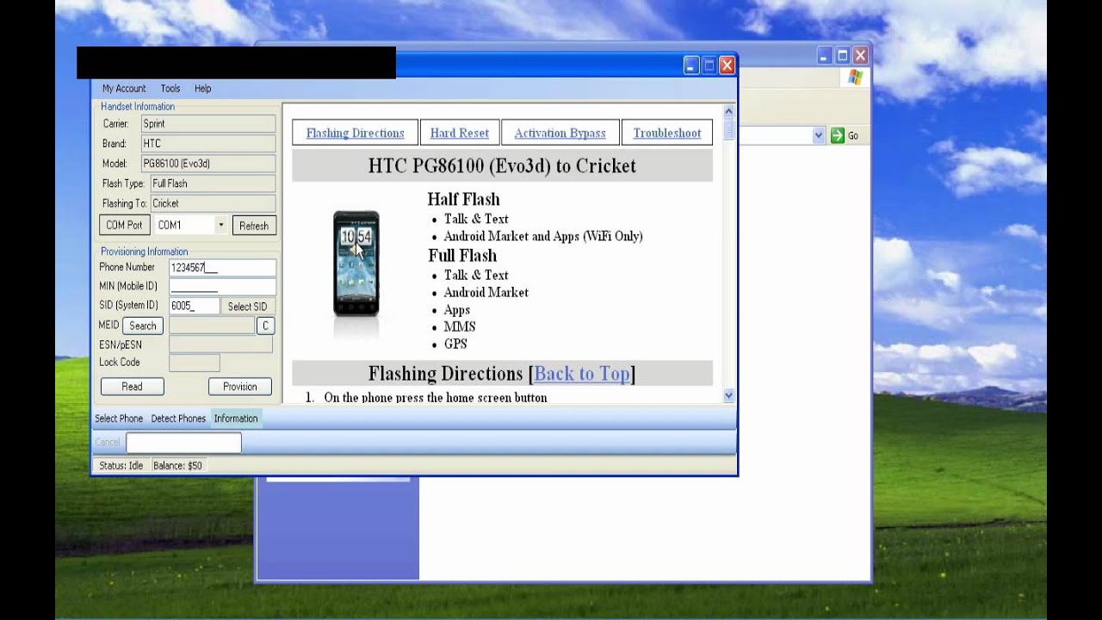Image resolution: width=1102 pixels, height=620 pixels.
Task: Click the Balance: $50 status entry
Action: (177, 466)
